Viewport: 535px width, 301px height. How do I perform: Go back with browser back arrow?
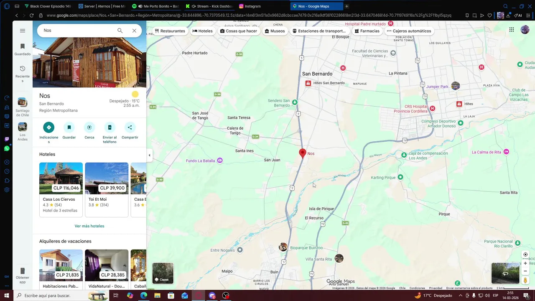(17, 15)
